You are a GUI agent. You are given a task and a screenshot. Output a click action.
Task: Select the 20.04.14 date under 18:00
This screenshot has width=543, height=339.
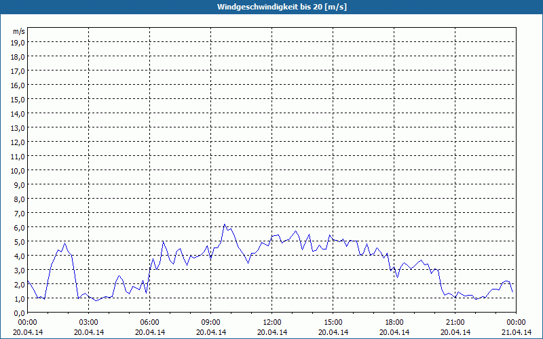[394, 332]
